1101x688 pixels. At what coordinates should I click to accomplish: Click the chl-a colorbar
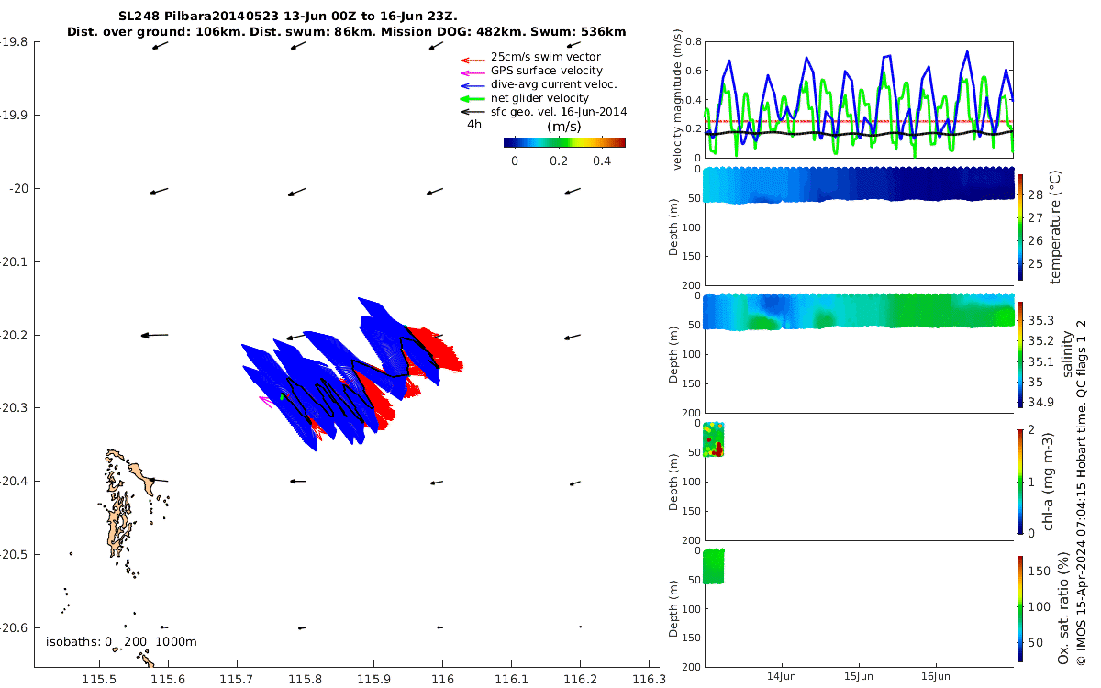tap(1021, 481)
